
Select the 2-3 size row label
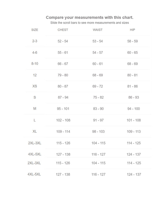click(x=35, y=41)
